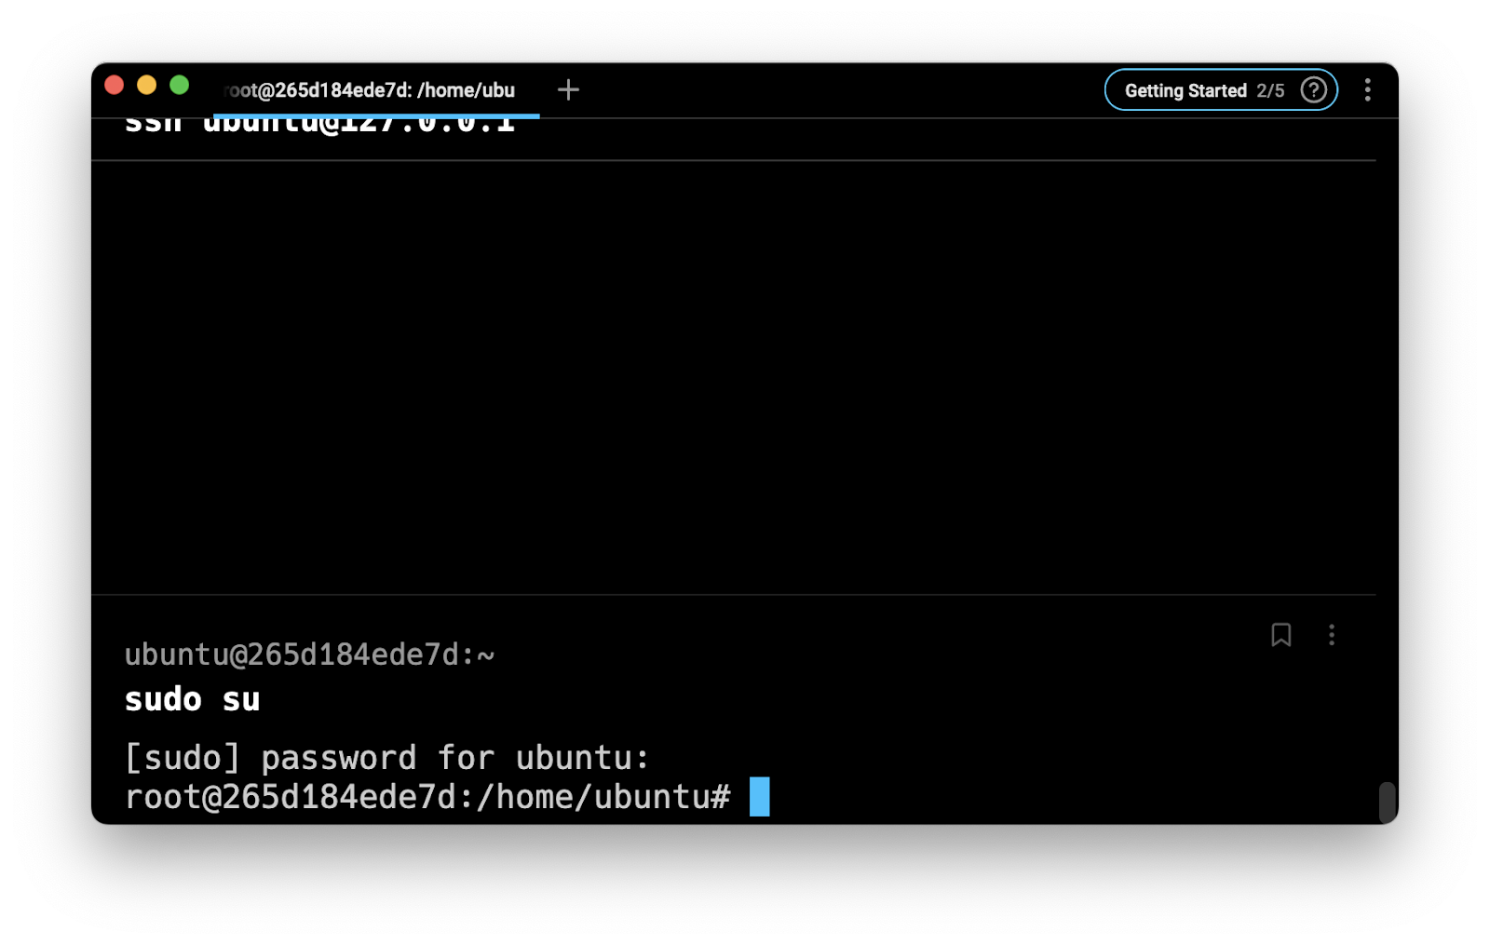Bookmark the sudo su block
This screenshot has width=1490, height=945.
point(1280,635)
